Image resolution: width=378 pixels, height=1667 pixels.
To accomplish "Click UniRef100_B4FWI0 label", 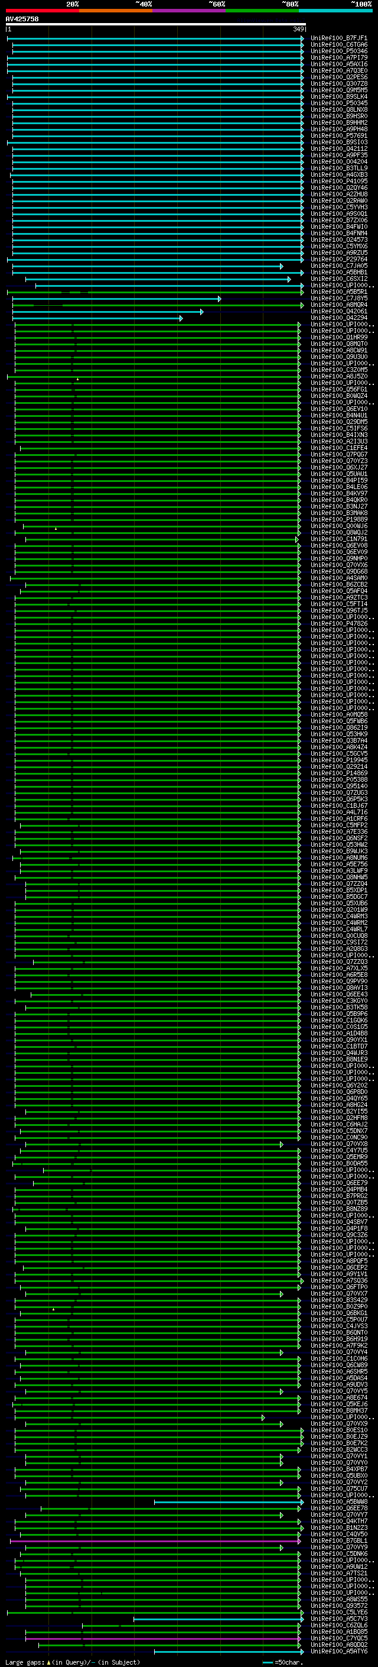I will point(338,226).
